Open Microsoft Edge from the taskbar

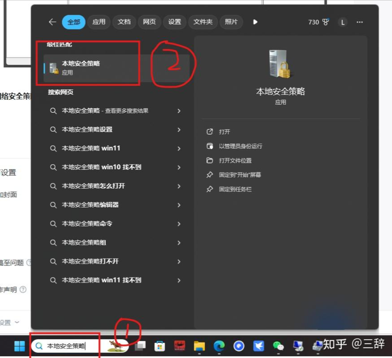click(219, 346)
